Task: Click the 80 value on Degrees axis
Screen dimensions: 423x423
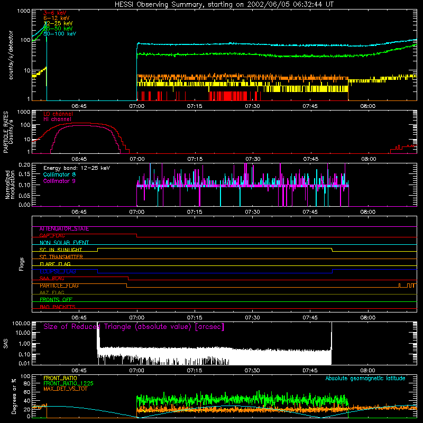Action: click(27, 383)
